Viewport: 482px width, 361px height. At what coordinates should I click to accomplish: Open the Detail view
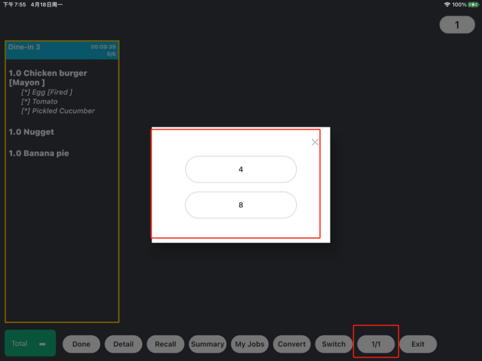[x=123, y=344]
